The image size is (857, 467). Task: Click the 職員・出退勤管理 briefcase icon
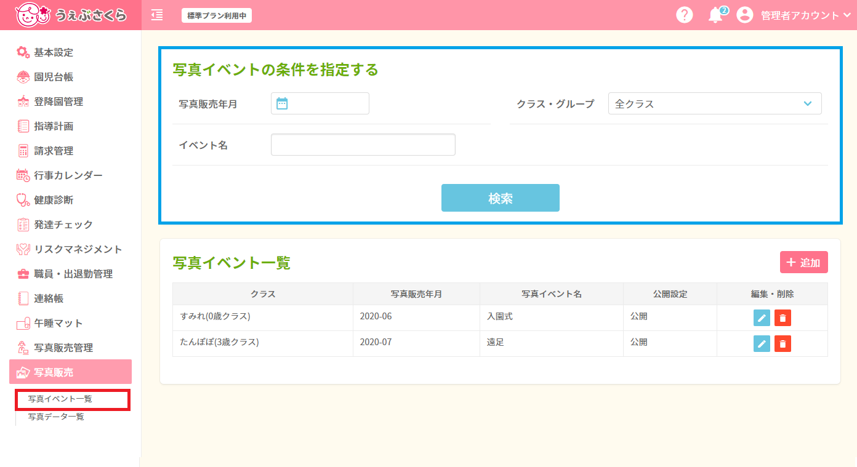(23, 274)
